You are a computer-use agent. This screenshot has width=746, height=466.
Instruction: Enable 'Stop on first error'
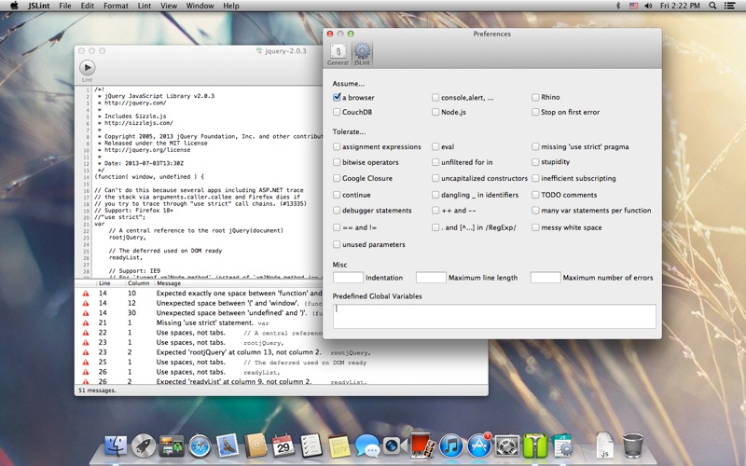click(535, 112)
